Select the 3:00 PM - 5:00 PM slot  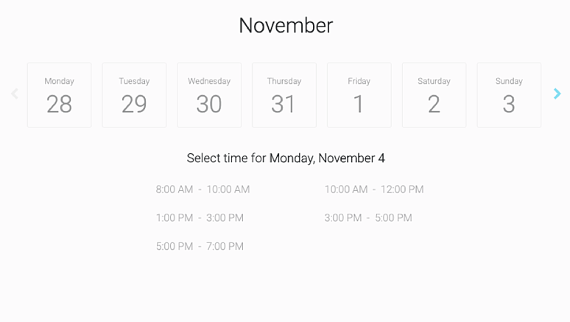(368, 217)
